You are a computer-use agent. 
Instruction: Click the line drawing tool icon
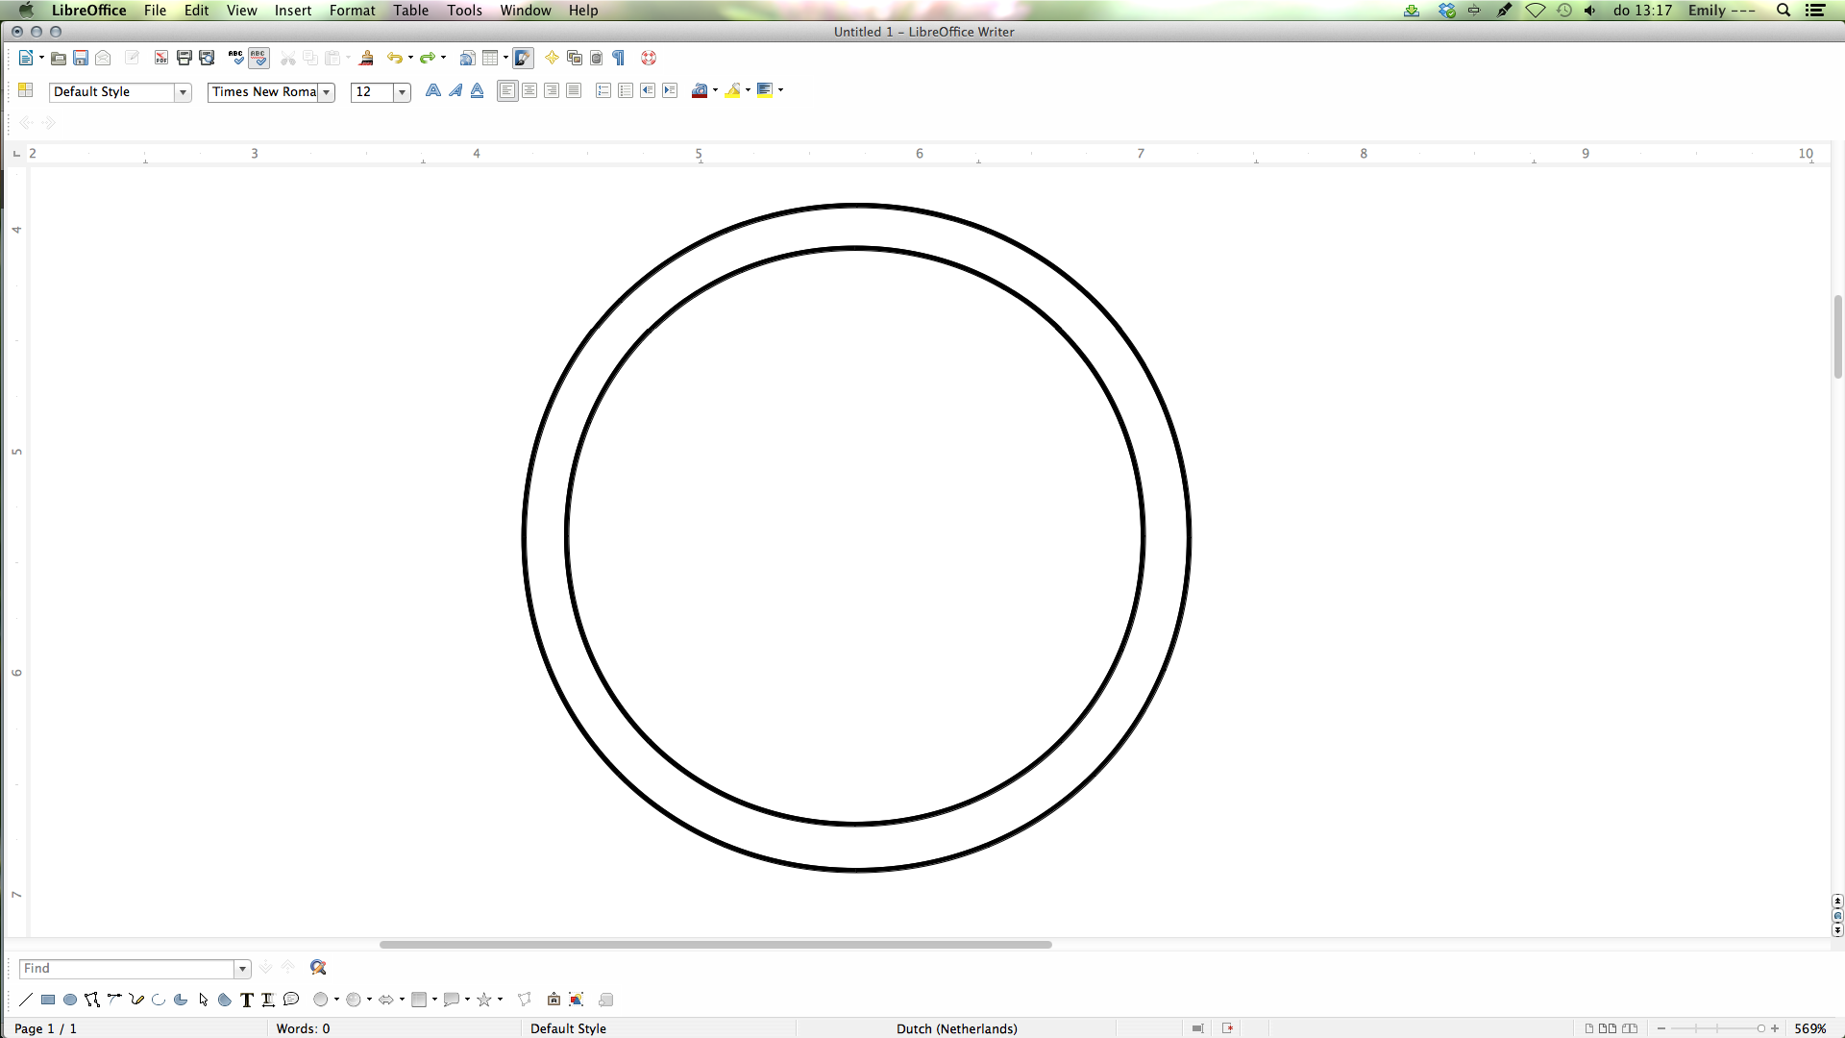coord(24,1000)
